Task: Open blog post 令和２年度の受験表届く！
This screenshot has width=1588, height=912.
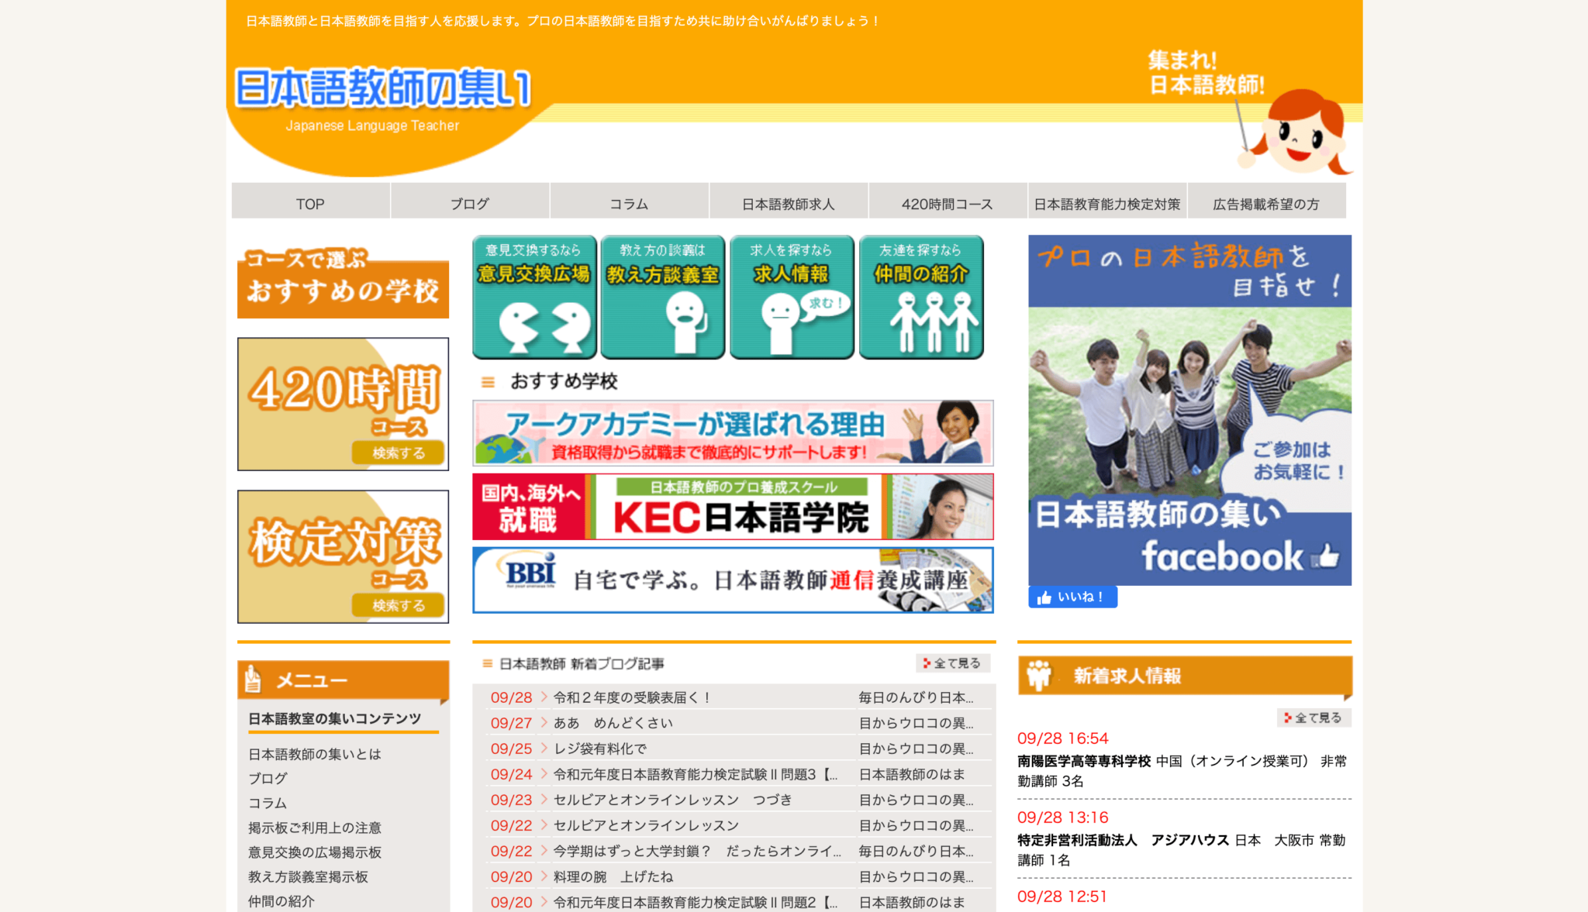Action: [632, 697]
